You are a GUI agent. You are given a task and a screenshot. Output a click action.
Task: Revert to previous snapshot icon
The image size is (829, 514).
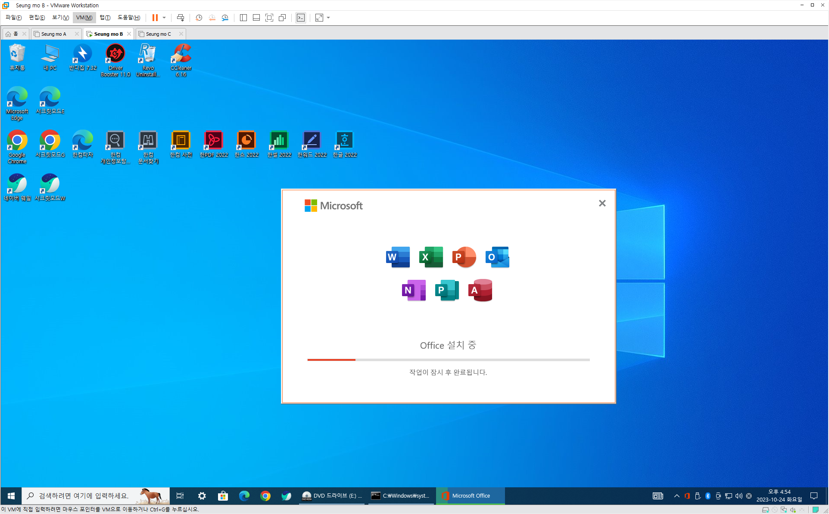point(212,18)
